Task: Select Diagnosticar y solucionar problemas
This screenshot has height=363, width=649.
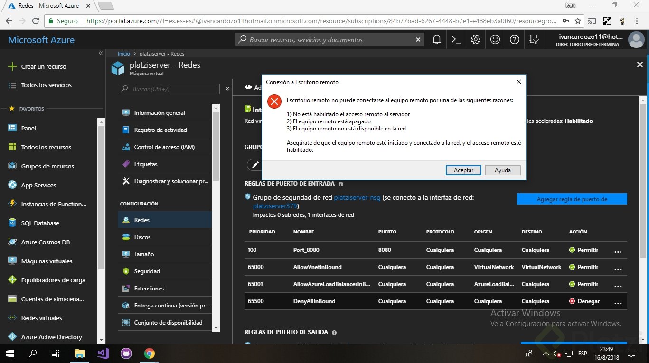Action: (165, 181)
